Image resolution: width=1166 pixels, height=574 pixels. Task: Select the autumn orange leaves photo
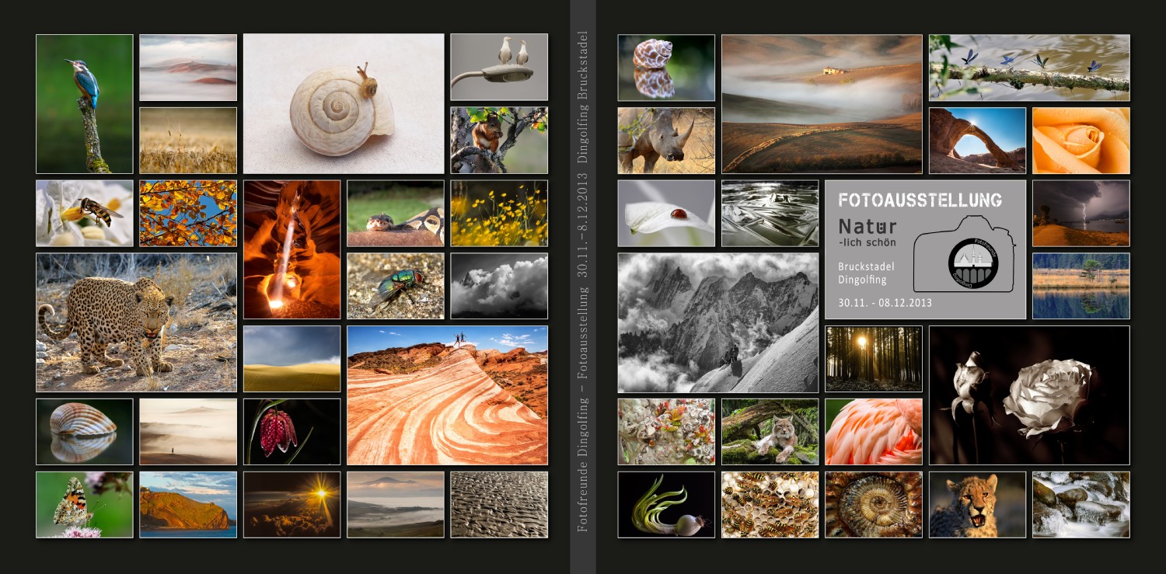pos(188,214)
